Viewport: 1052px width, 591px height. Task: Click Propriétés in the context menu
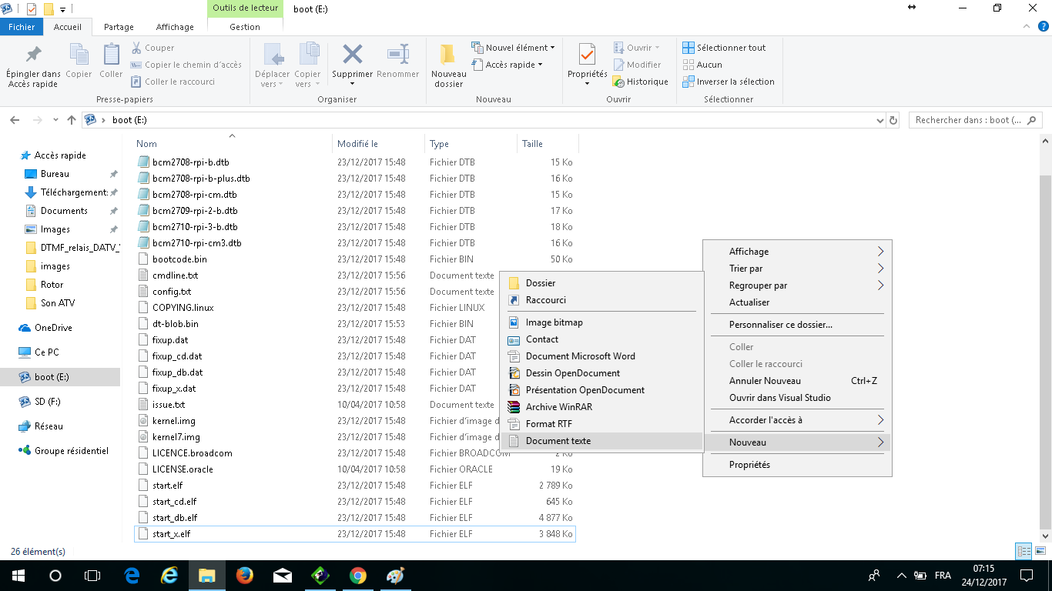click(x=749, y=465)
